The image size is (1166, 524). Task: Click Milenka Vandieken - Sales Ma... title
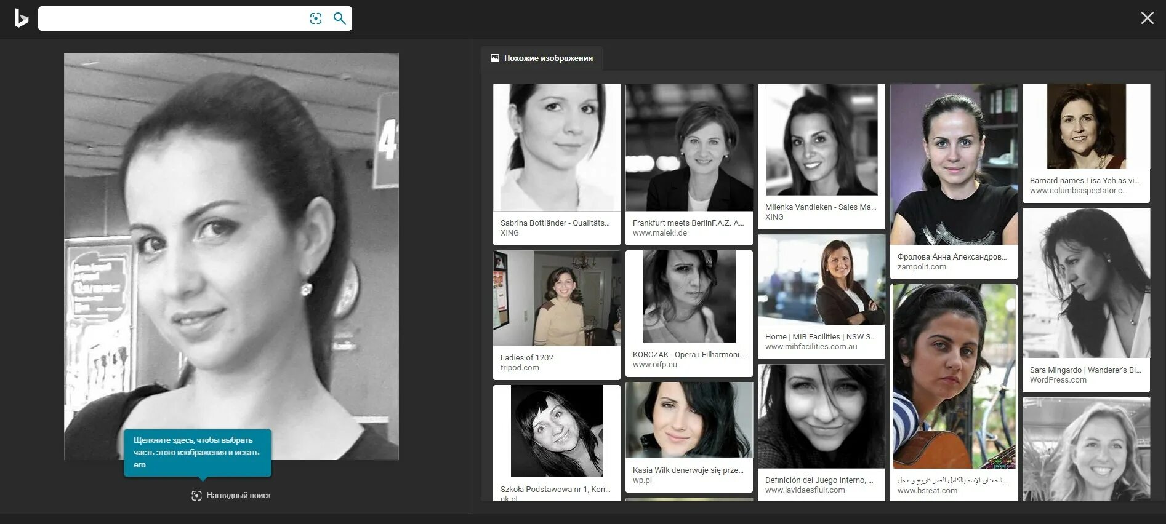(820, 207)
